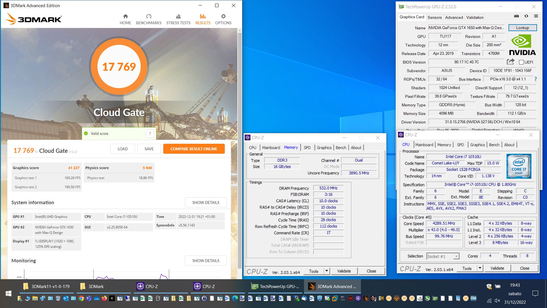
Task: Go to STRESS TESTS in 3DMark
Action: click(x=178, y=19)
